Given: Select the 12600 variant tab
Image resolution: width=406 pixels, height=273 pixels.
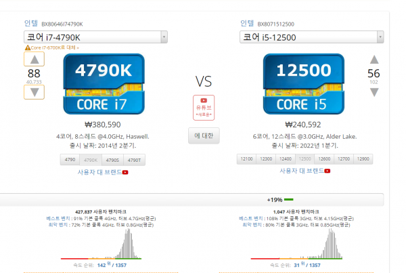Looking at the screenshot, I should [x=324, y=159].
